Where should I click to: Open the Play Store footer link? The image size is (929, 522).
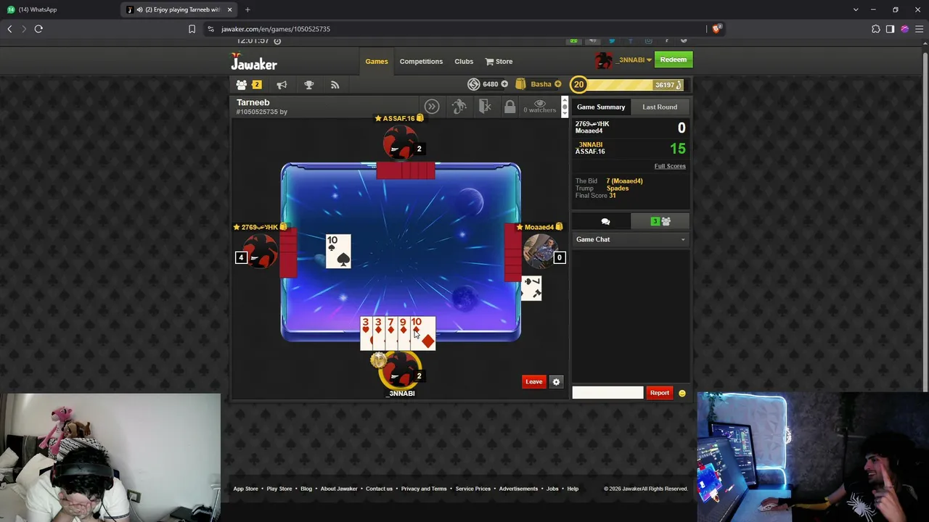point(279,489)
